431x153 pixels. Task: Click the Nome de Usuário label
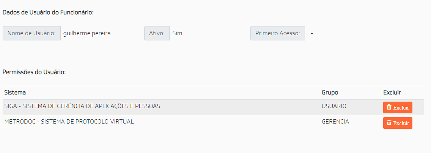pos(31,33)
